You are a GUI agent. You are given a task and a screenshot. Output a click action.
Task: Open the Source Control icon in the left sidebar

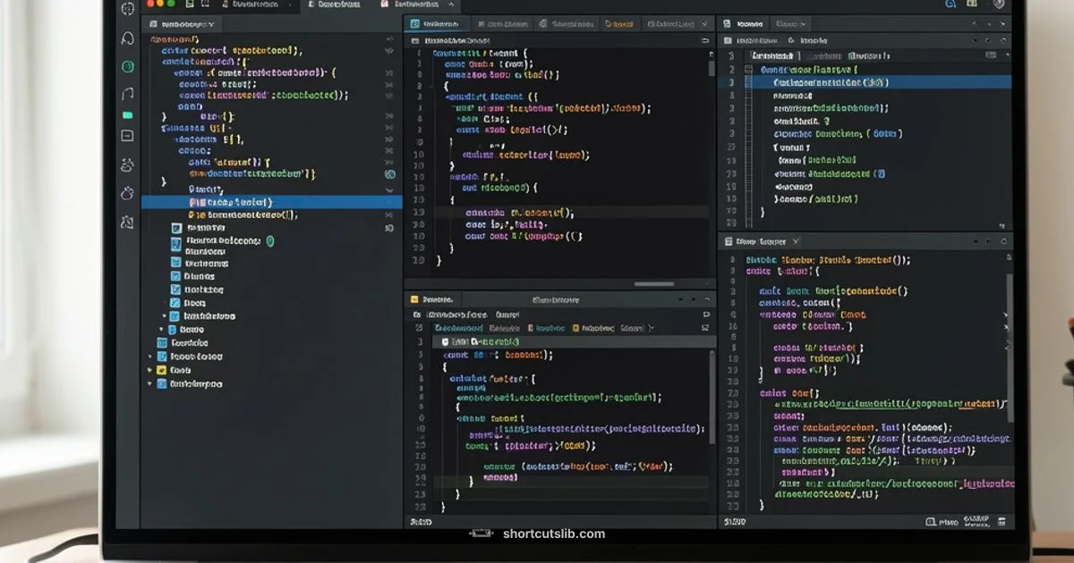point(127,64)
